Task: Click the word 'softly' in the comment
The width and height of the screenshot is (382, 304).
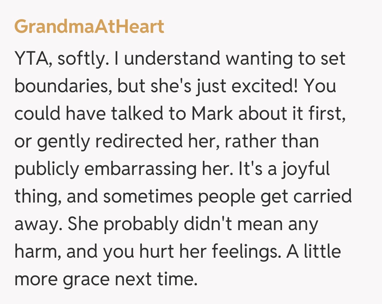Action: 81,59
